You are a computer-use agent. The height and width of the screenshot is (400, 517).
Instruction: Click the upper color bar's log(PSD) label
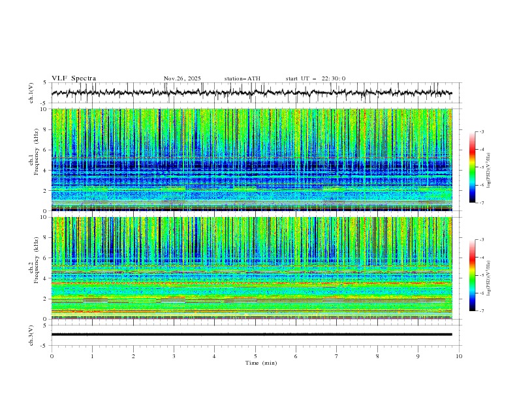[x=488, y=167]
